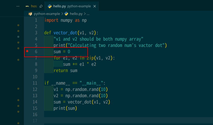Expand the breadcrumb "..." symbol list
Screen dimensions: 213x125
(x=88, y=14)
